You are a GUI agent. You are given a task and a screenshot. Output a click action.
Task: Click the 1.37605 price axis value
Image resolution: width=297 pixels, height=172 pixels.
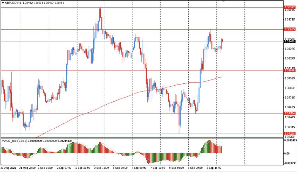pos(290,107)
